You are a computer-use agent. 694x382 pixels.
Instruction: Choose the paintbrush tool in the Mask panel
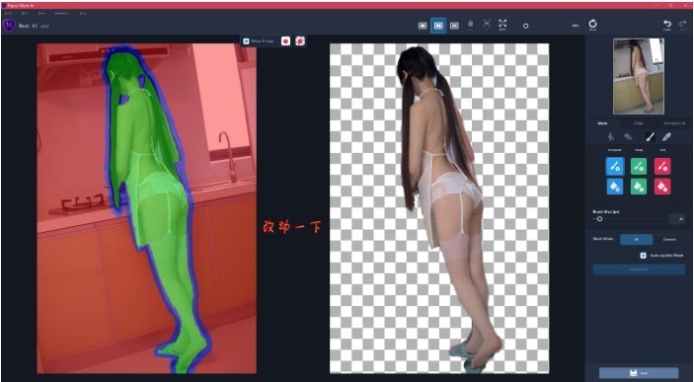pos(650,137)
